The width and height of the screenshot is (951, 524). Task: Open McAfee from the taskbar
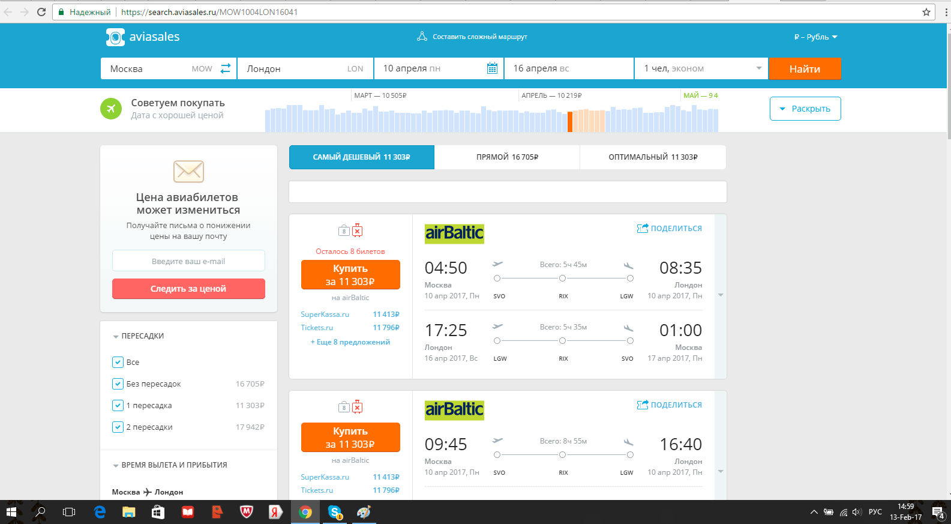click(x=247, y=512)
